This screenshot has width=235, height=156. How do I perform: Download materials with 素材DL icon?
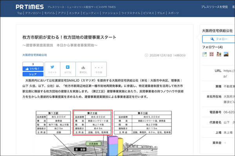[x=83, y=69]
